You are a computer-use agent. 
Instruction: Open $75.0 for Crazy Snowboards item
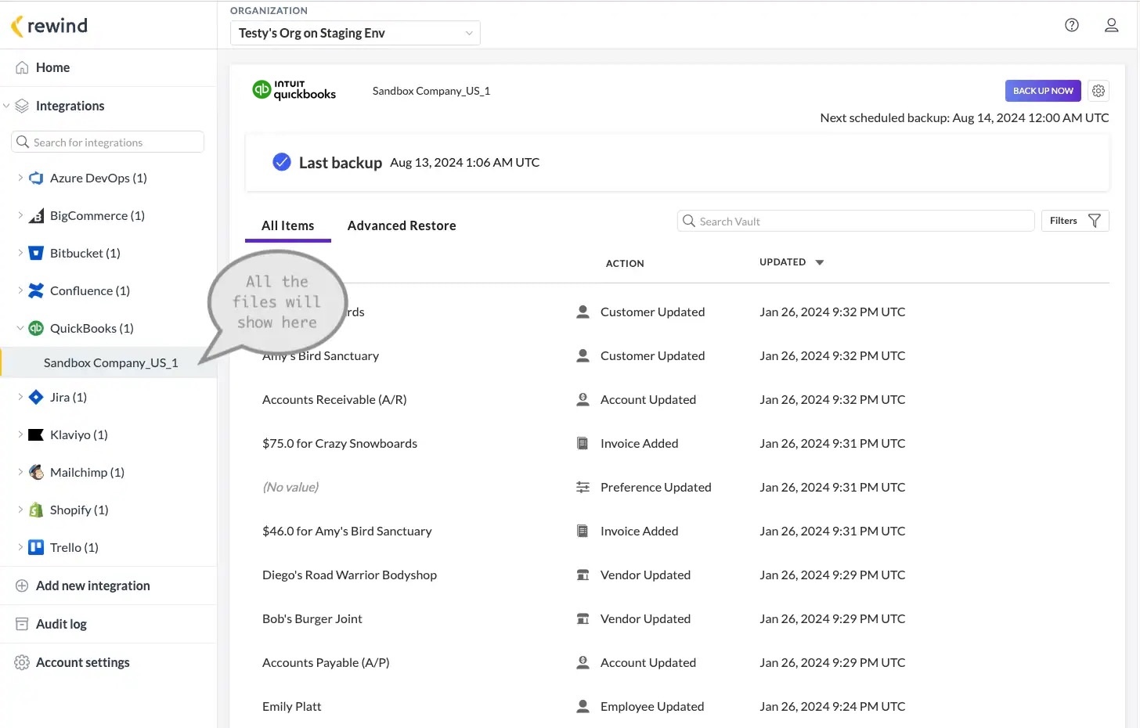coord(340,443)
